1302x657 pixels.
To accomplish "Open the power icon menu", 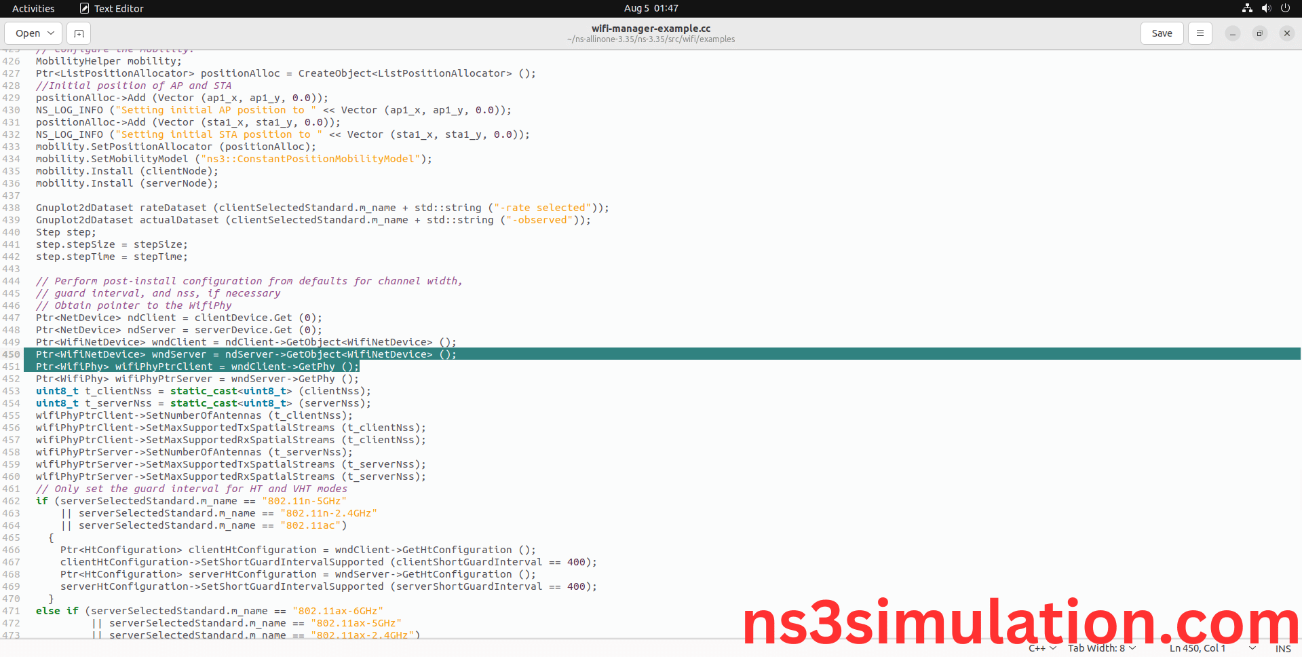I will pos(1286,8).
